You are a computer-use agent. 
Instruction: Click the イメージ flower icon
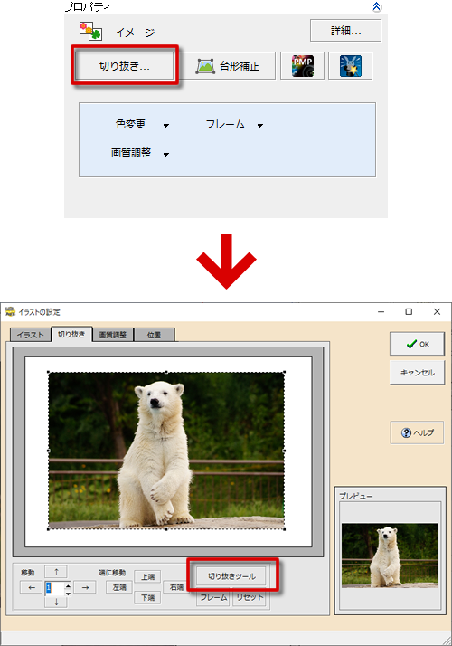90,32
